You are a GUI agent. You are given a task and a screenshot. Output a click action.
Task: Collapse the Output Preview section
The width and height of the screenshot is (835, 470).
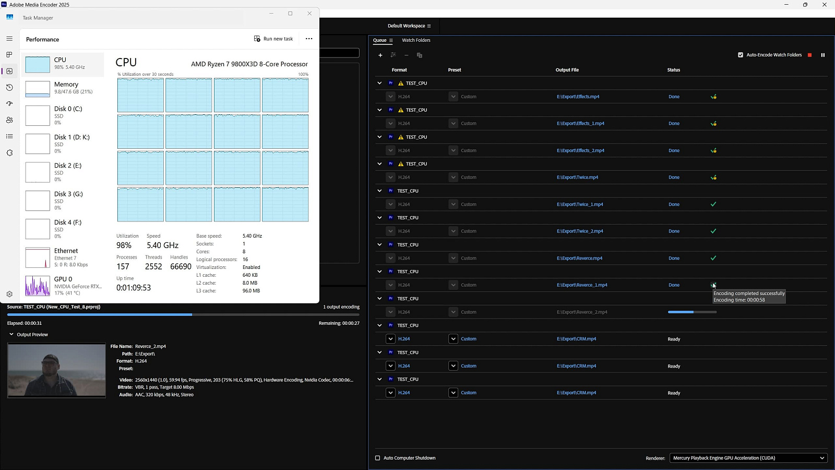(x=11, y=334)
